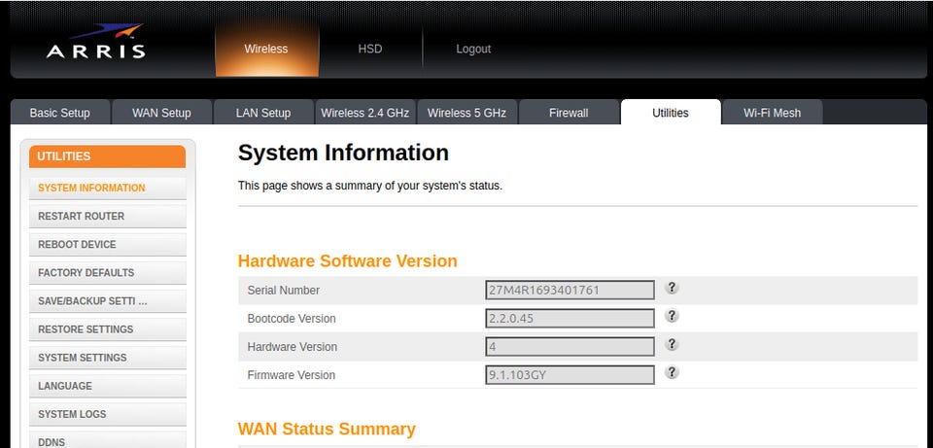933x448 pixels.
Task: Open the LAN Setup tab
Action: pyautogui.click(x=263, y=113)
